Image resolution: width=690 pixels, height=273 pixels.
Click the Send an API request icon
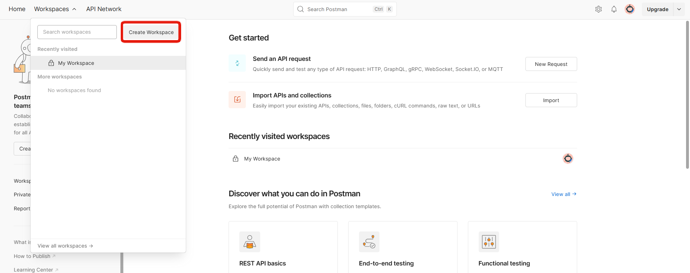tap(237, 63)
